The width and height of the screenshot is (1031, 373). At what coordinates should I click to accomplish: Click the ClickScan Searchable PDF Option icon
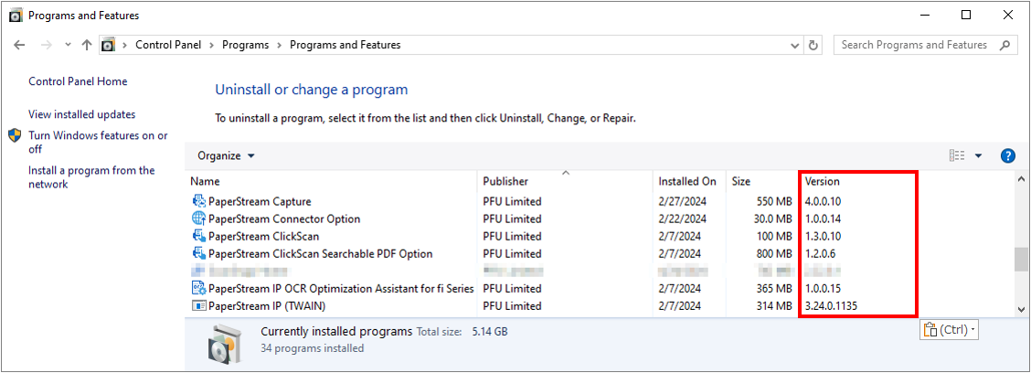pos(198,253)
